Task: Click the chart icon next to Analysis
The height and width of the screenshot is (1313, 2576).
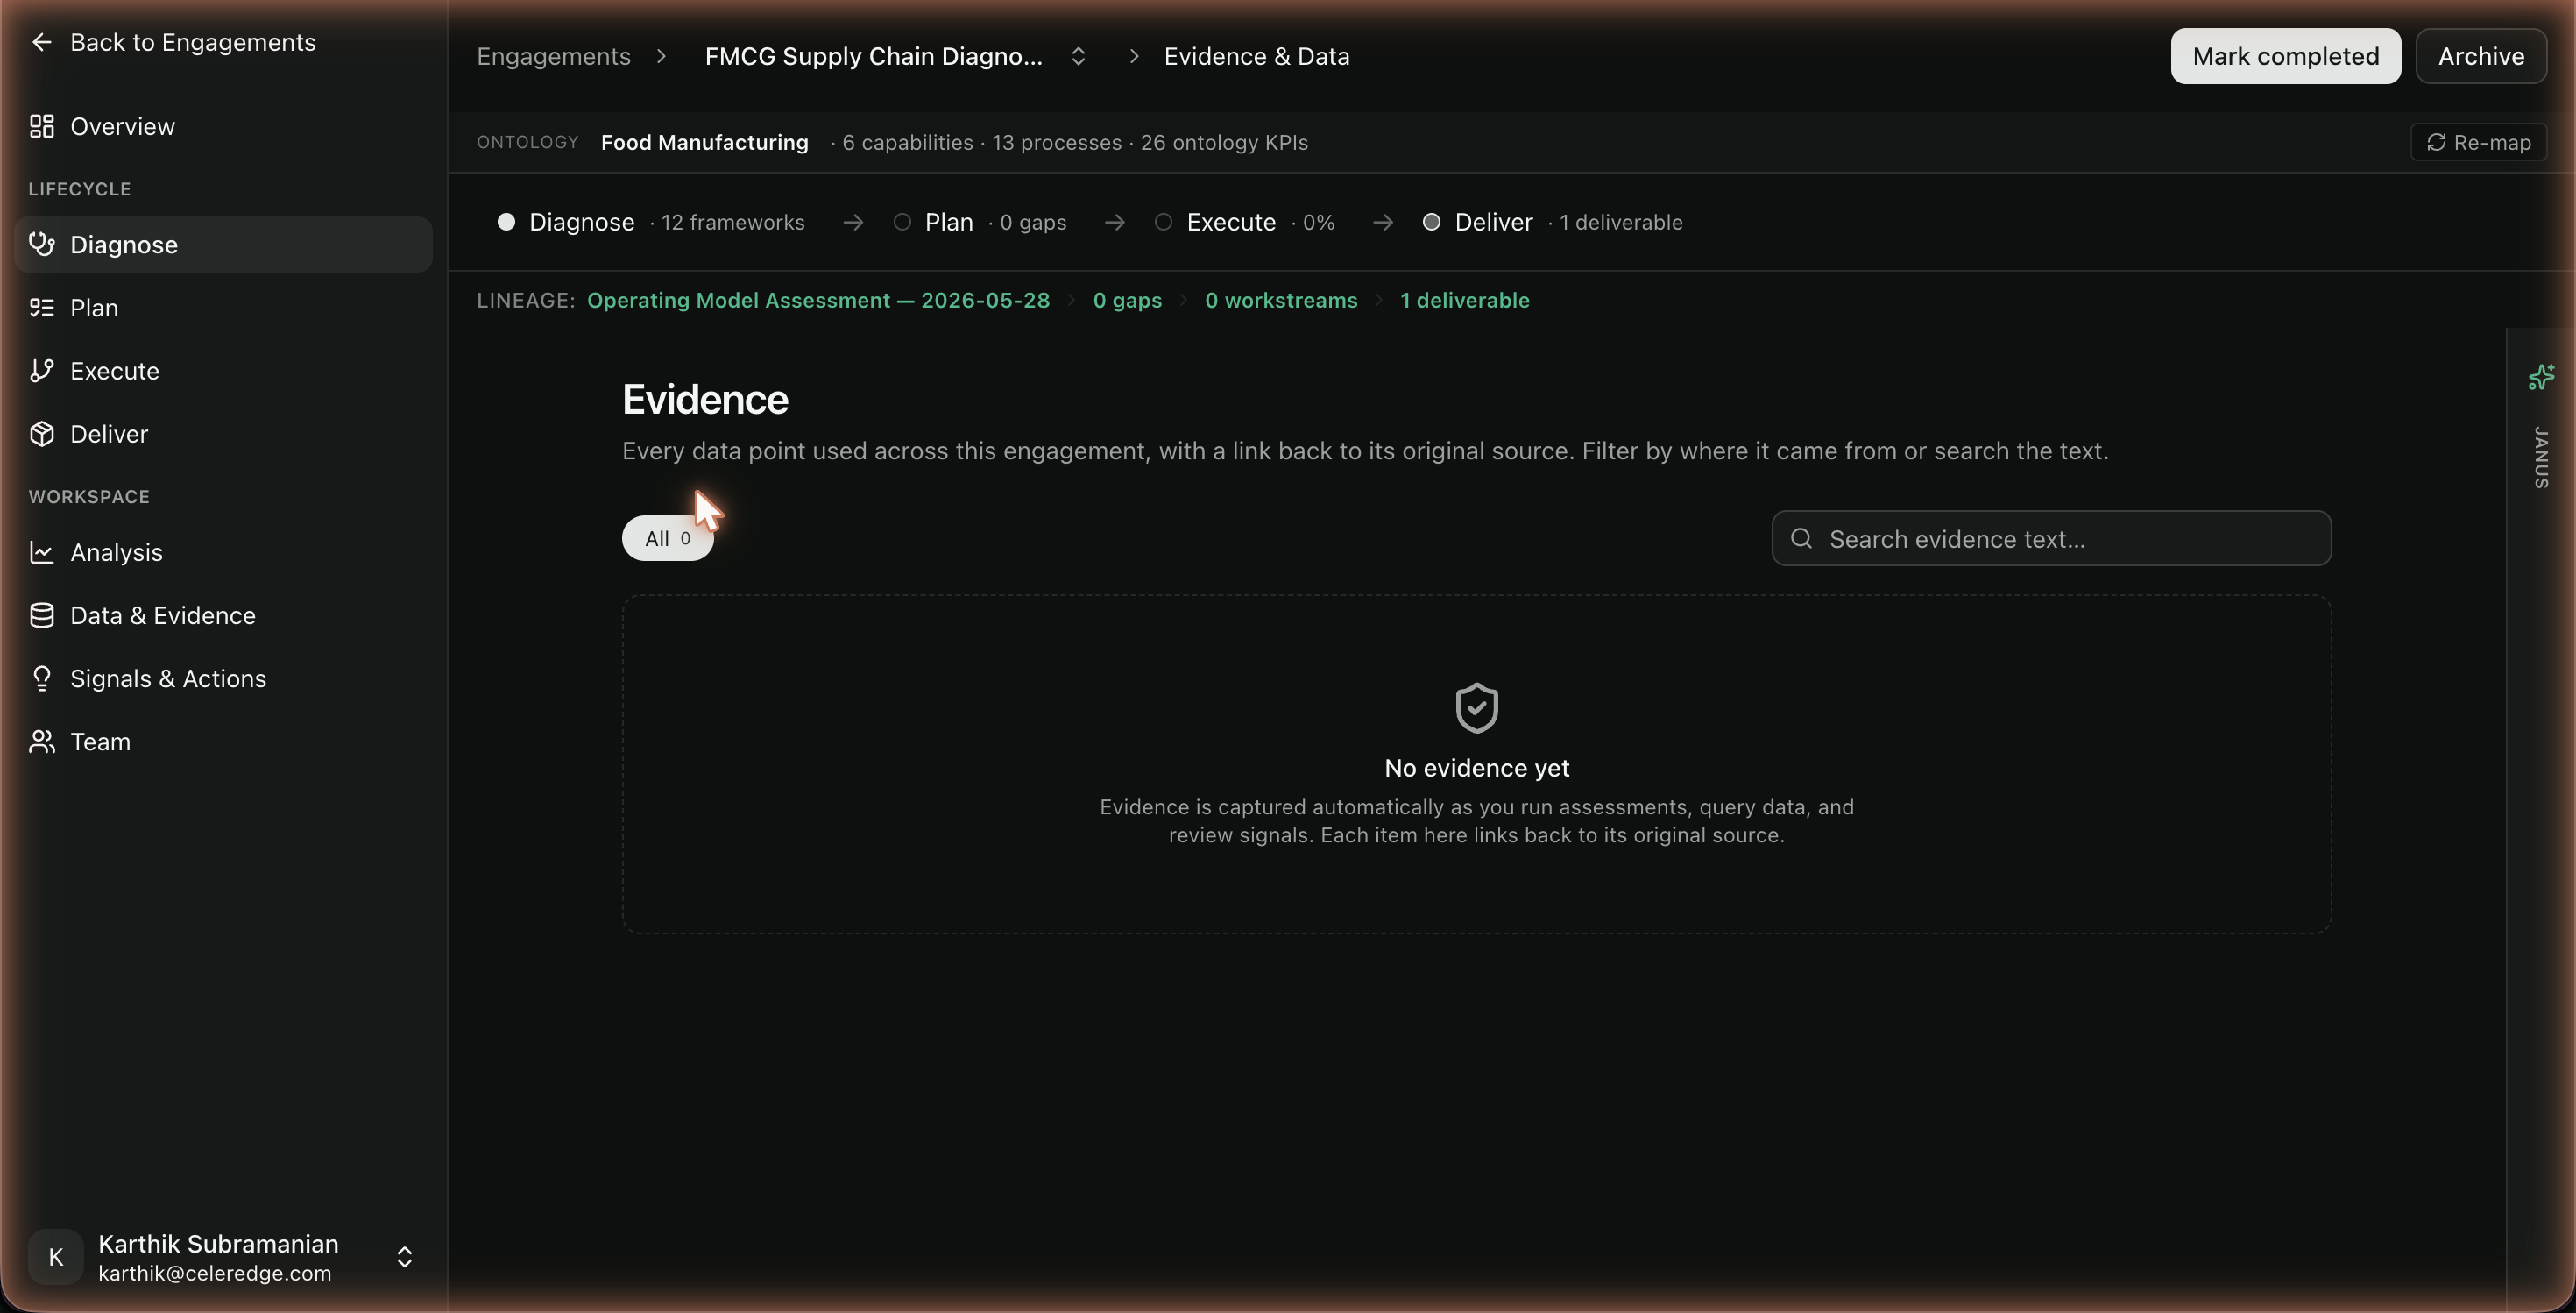Action: [x=42, y=552]
